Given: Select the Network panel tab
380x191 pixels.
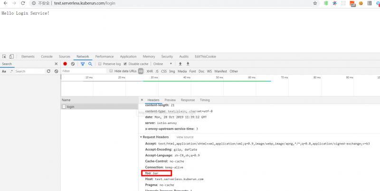Looking at the screenshot, I should [x=83, y=57].
